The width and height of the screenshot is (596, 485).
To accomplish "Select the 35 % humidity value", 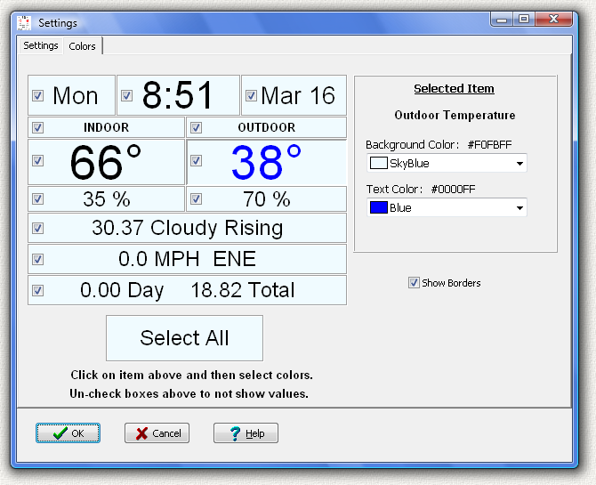I will pos(107,199).
